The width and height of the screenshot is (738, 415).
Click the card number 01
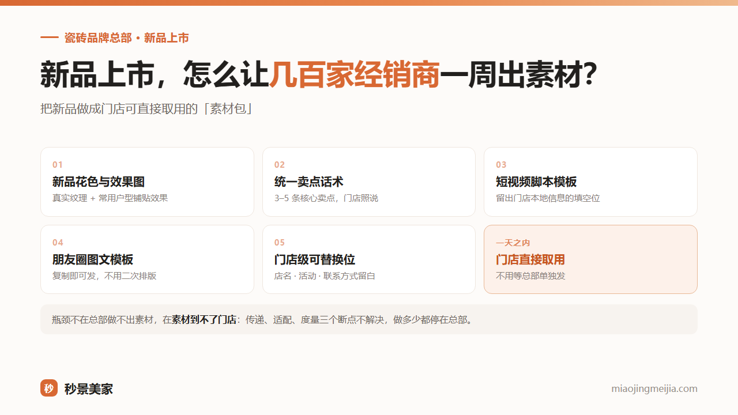[x=58, y=165]
